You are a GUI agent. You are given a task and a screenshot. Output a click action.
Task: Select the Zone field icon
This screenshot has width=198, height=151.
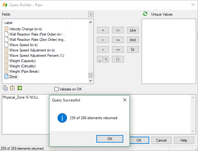click(6, 76)
